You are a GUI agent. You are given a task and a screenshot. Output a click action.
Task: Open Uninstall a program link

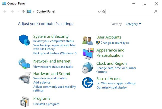pos(46,104)
